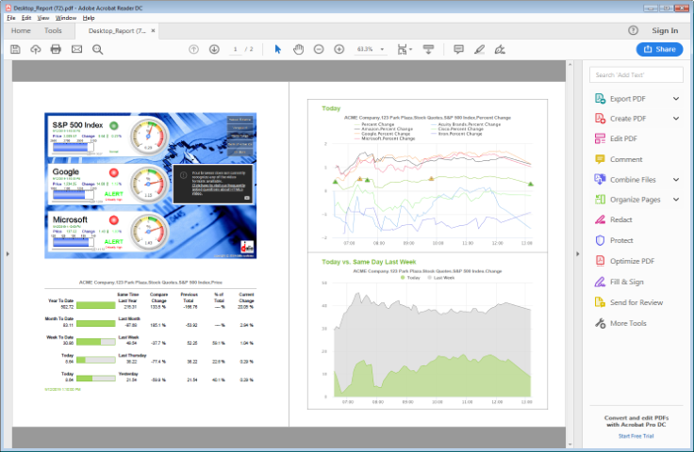This screenshot has height=452, width=694.
Task: Click the S&P 500 Index gauge in the PDF
Action: pos(149,137)
